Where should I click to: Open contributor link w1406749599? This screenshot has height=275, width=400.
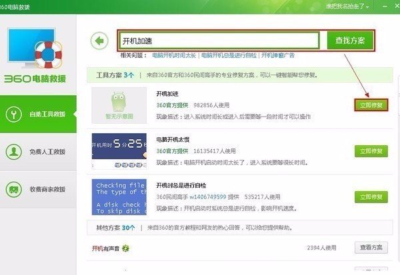(208, 196)
